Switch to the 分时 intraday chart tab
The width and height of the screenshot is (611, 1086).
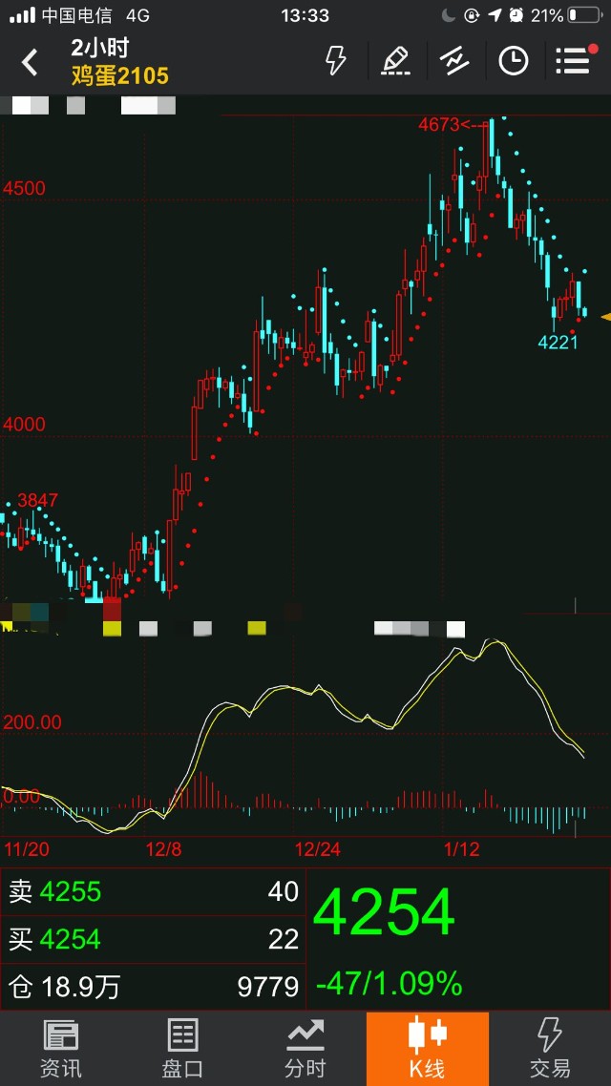(305, 1048)
